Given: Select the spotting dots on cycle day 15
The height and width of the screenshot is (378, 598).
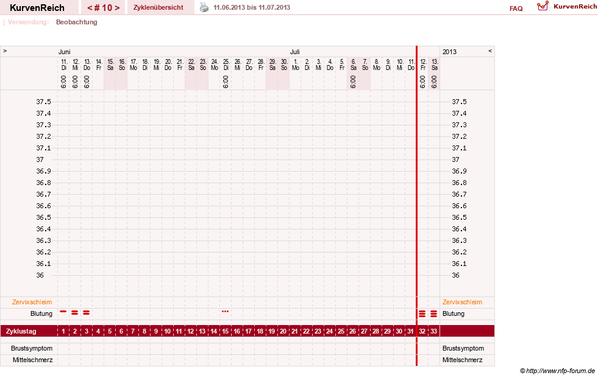Looking at the screenshot, I should tap(226, 312).
